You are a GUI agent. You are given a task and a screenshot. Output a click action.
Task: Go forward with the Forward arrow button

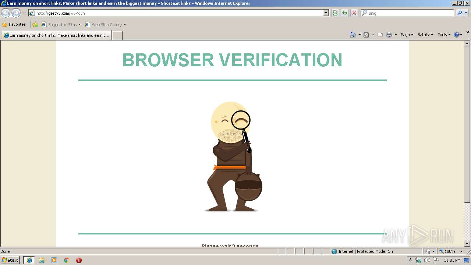coord(16,13)
